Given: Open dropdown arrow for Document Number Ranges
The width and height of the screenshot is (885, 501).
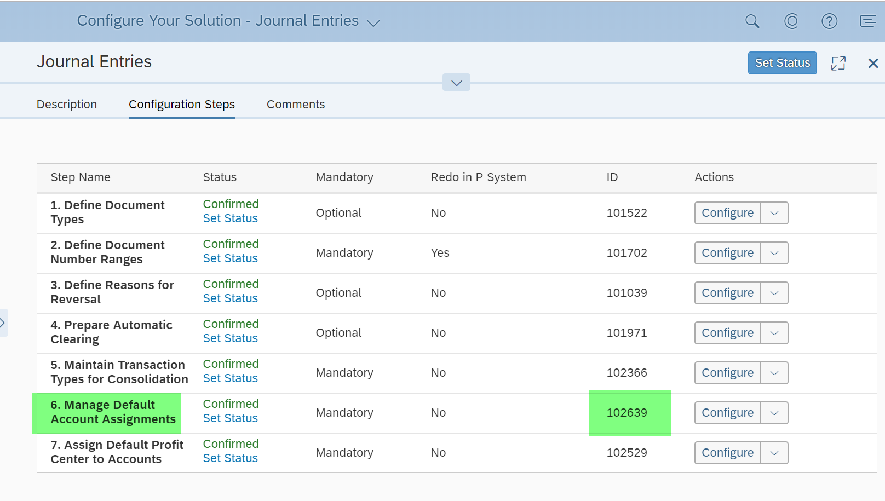Looking at the screenshot, I should point(774,253).
